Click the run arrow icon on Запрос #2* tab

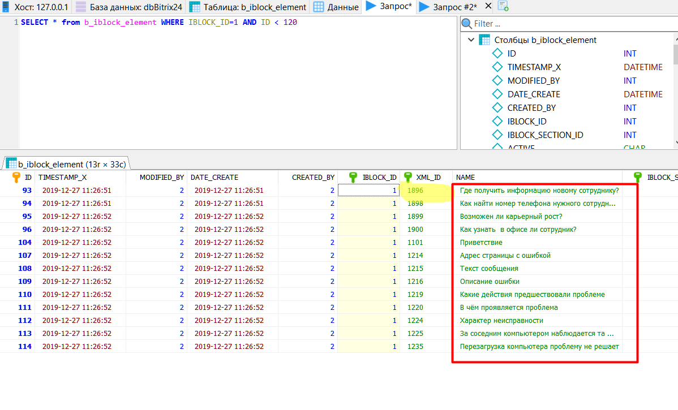[424, 7]
